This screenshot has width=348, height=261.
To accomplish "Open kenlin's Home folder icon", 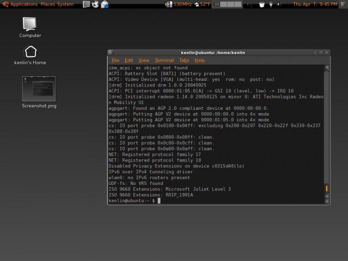I will (x=30, y=52).
